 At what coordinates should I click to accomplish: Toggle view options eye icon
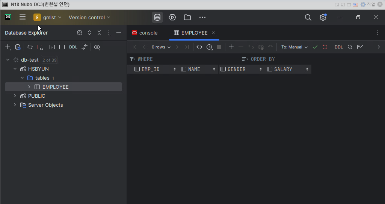97,47
